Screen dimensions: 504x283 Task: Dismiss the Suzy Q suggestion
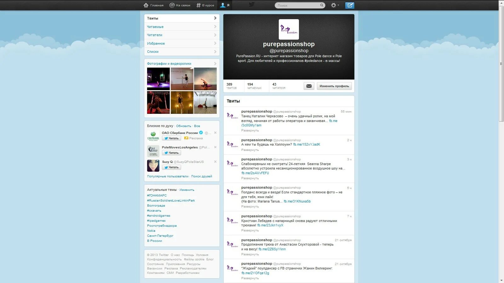click(x=215, y=162)
